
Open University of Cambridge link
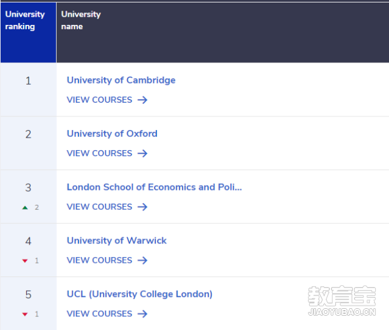(121, 80)
